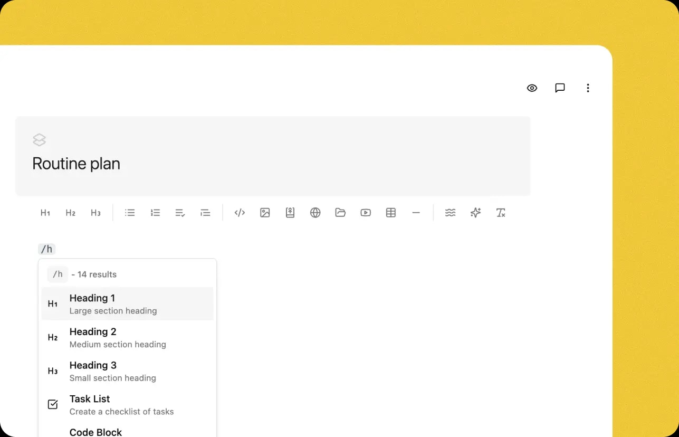Click the H1 heading toolbar button
This screenshot has width=679, height=437.
coord(45,213)
